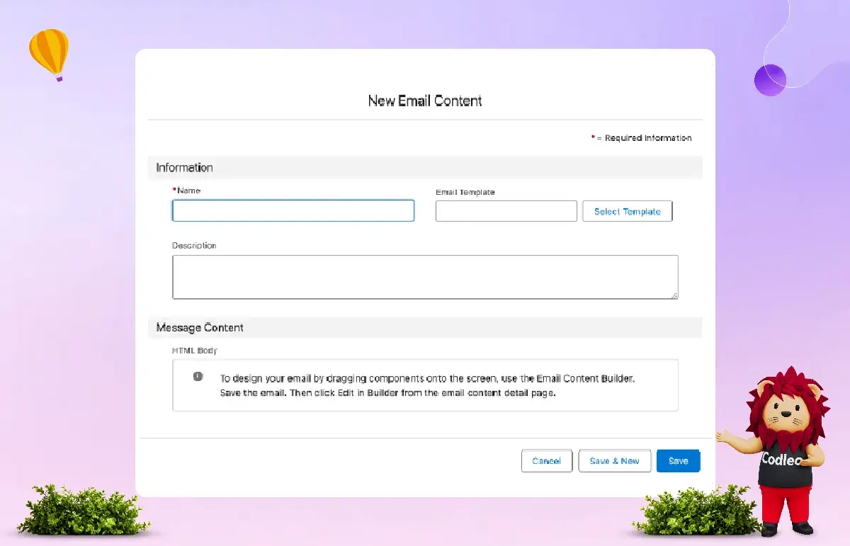Click the info icon in HTML Body notice
Screen dimensions: 850x546
click(198, 377)
